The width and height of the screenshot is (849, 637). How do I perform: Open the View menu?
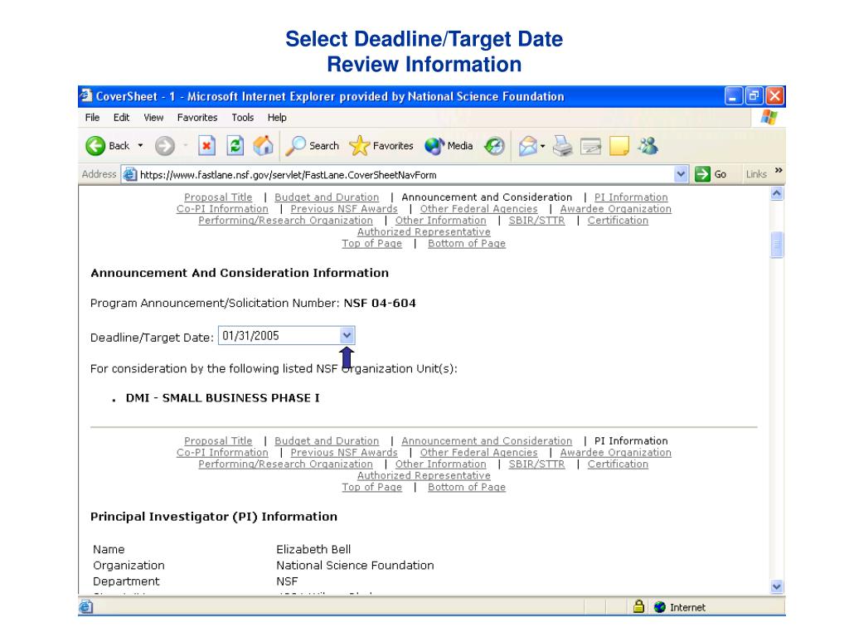tap(153, 118)
